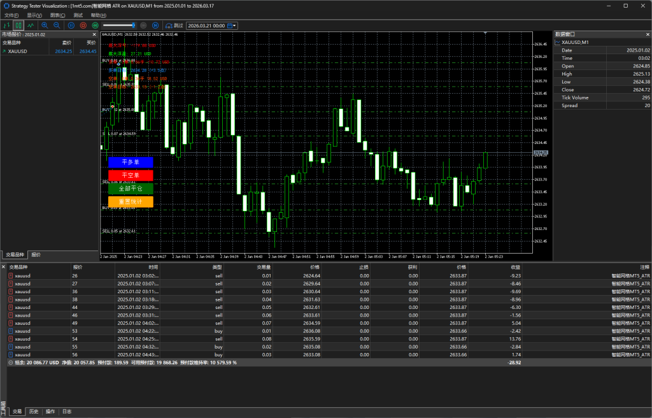
Task: Select XAUUSD in market watch list
Action: pyautogui.click(x=18, y=51)
